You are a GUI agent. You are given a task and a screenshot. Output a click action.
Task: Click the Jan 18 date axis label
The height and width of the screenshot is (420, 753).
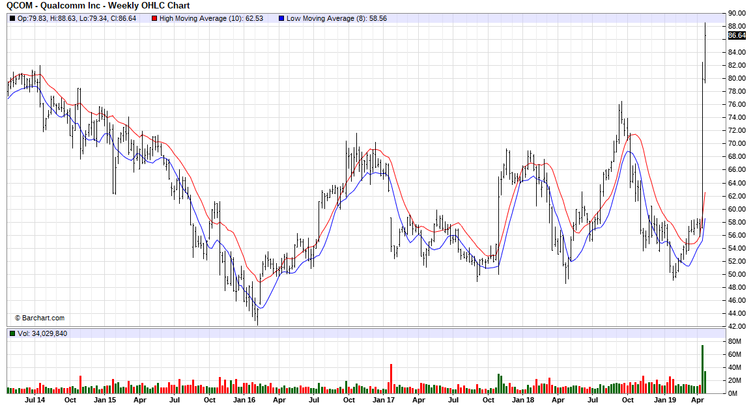pyautogui.click(x=522, y=400)
